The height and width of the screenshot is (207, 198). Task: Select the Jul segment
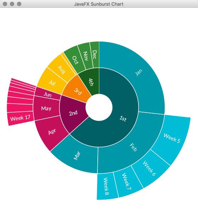52,82
